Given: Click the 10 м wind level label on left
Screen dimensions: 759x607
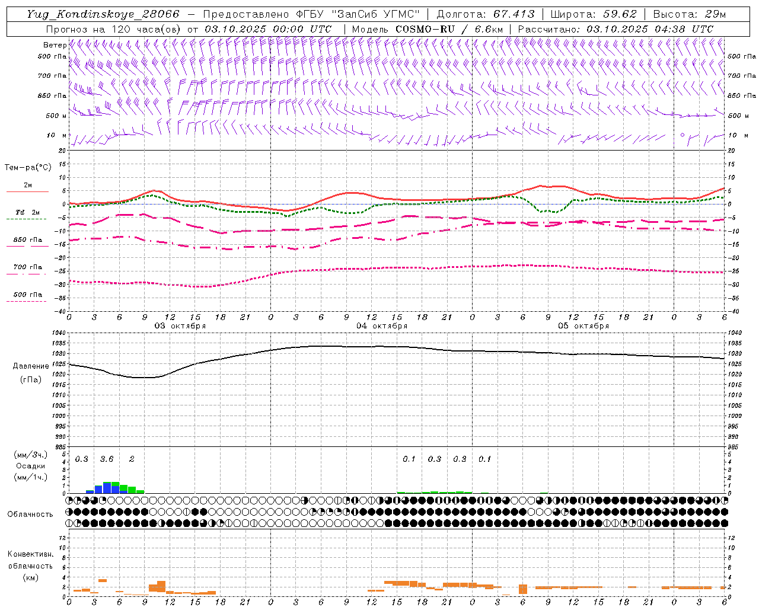Looking at the screenshot, I should [x=56, y=136].
